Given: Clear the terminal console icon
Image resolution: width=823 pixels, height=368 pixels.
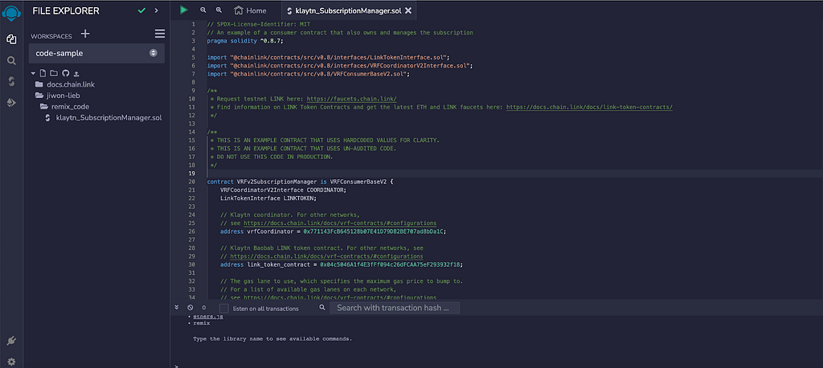Looking at the screenshot, I should (190, 309).
